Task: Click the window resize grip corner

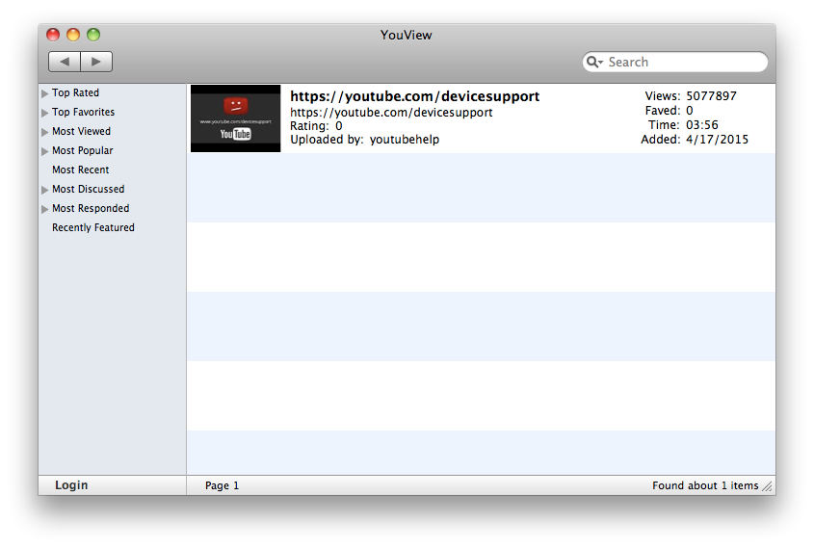Action: click(767, 486)
